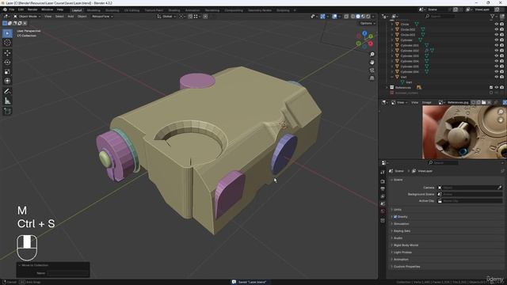Select the Annotate tool

pyautogui.click(x=7, y=92)
